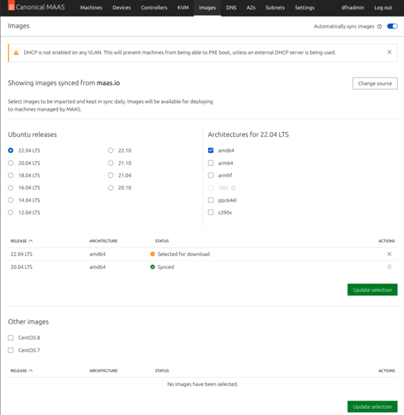Click the orange Selected for download status icon

tap(152, 254)
